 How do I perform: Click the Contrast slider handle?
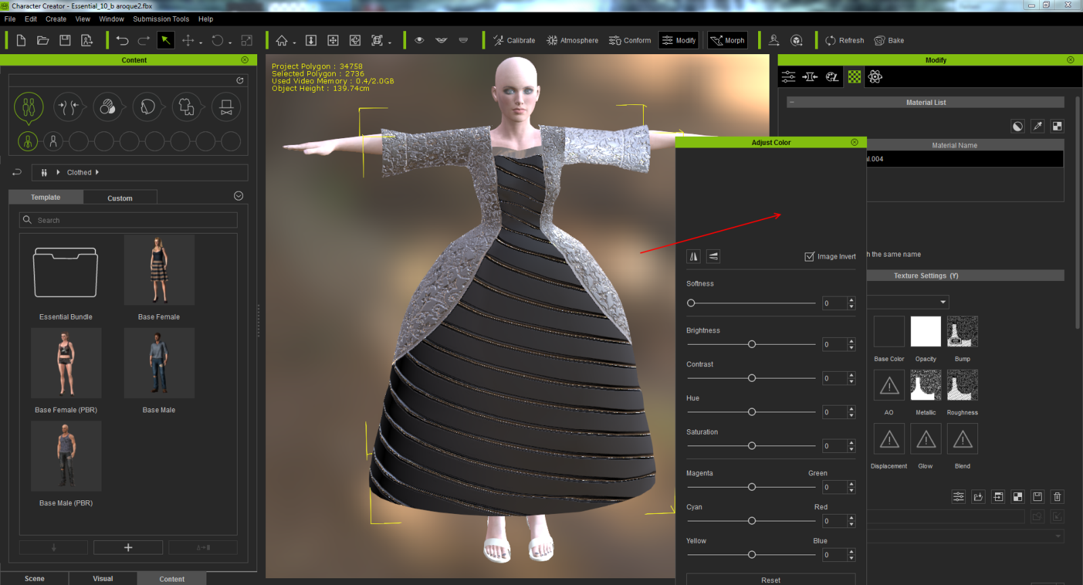[751, 378]
